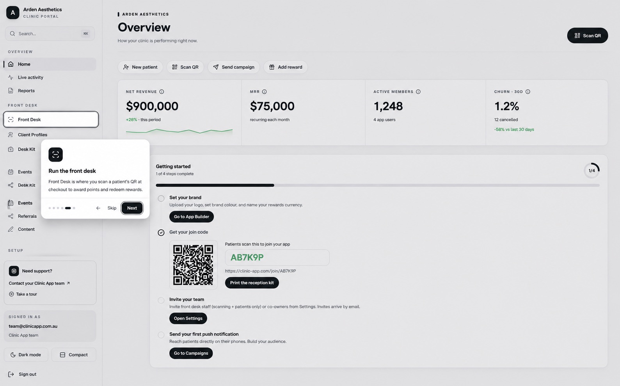
Task: Show info for Net Revenue
Action: (x=162, y=92)
